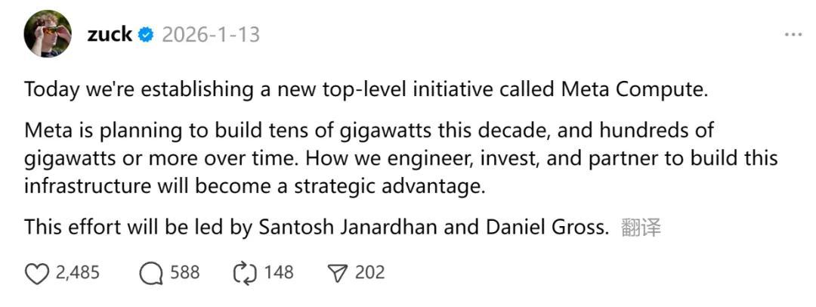Click the zuck username
The image size is (816, 307).
110,34
